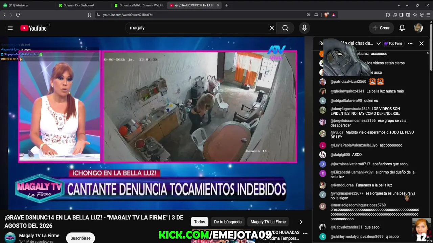Click the @yngrinaperez2677 chat author
The image size is (433, 243).
347,193
